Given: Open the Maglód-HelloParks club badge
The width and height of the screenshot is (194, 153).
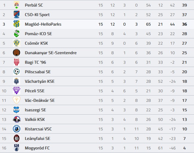Looking at the screenshot, I should [16, 24].
